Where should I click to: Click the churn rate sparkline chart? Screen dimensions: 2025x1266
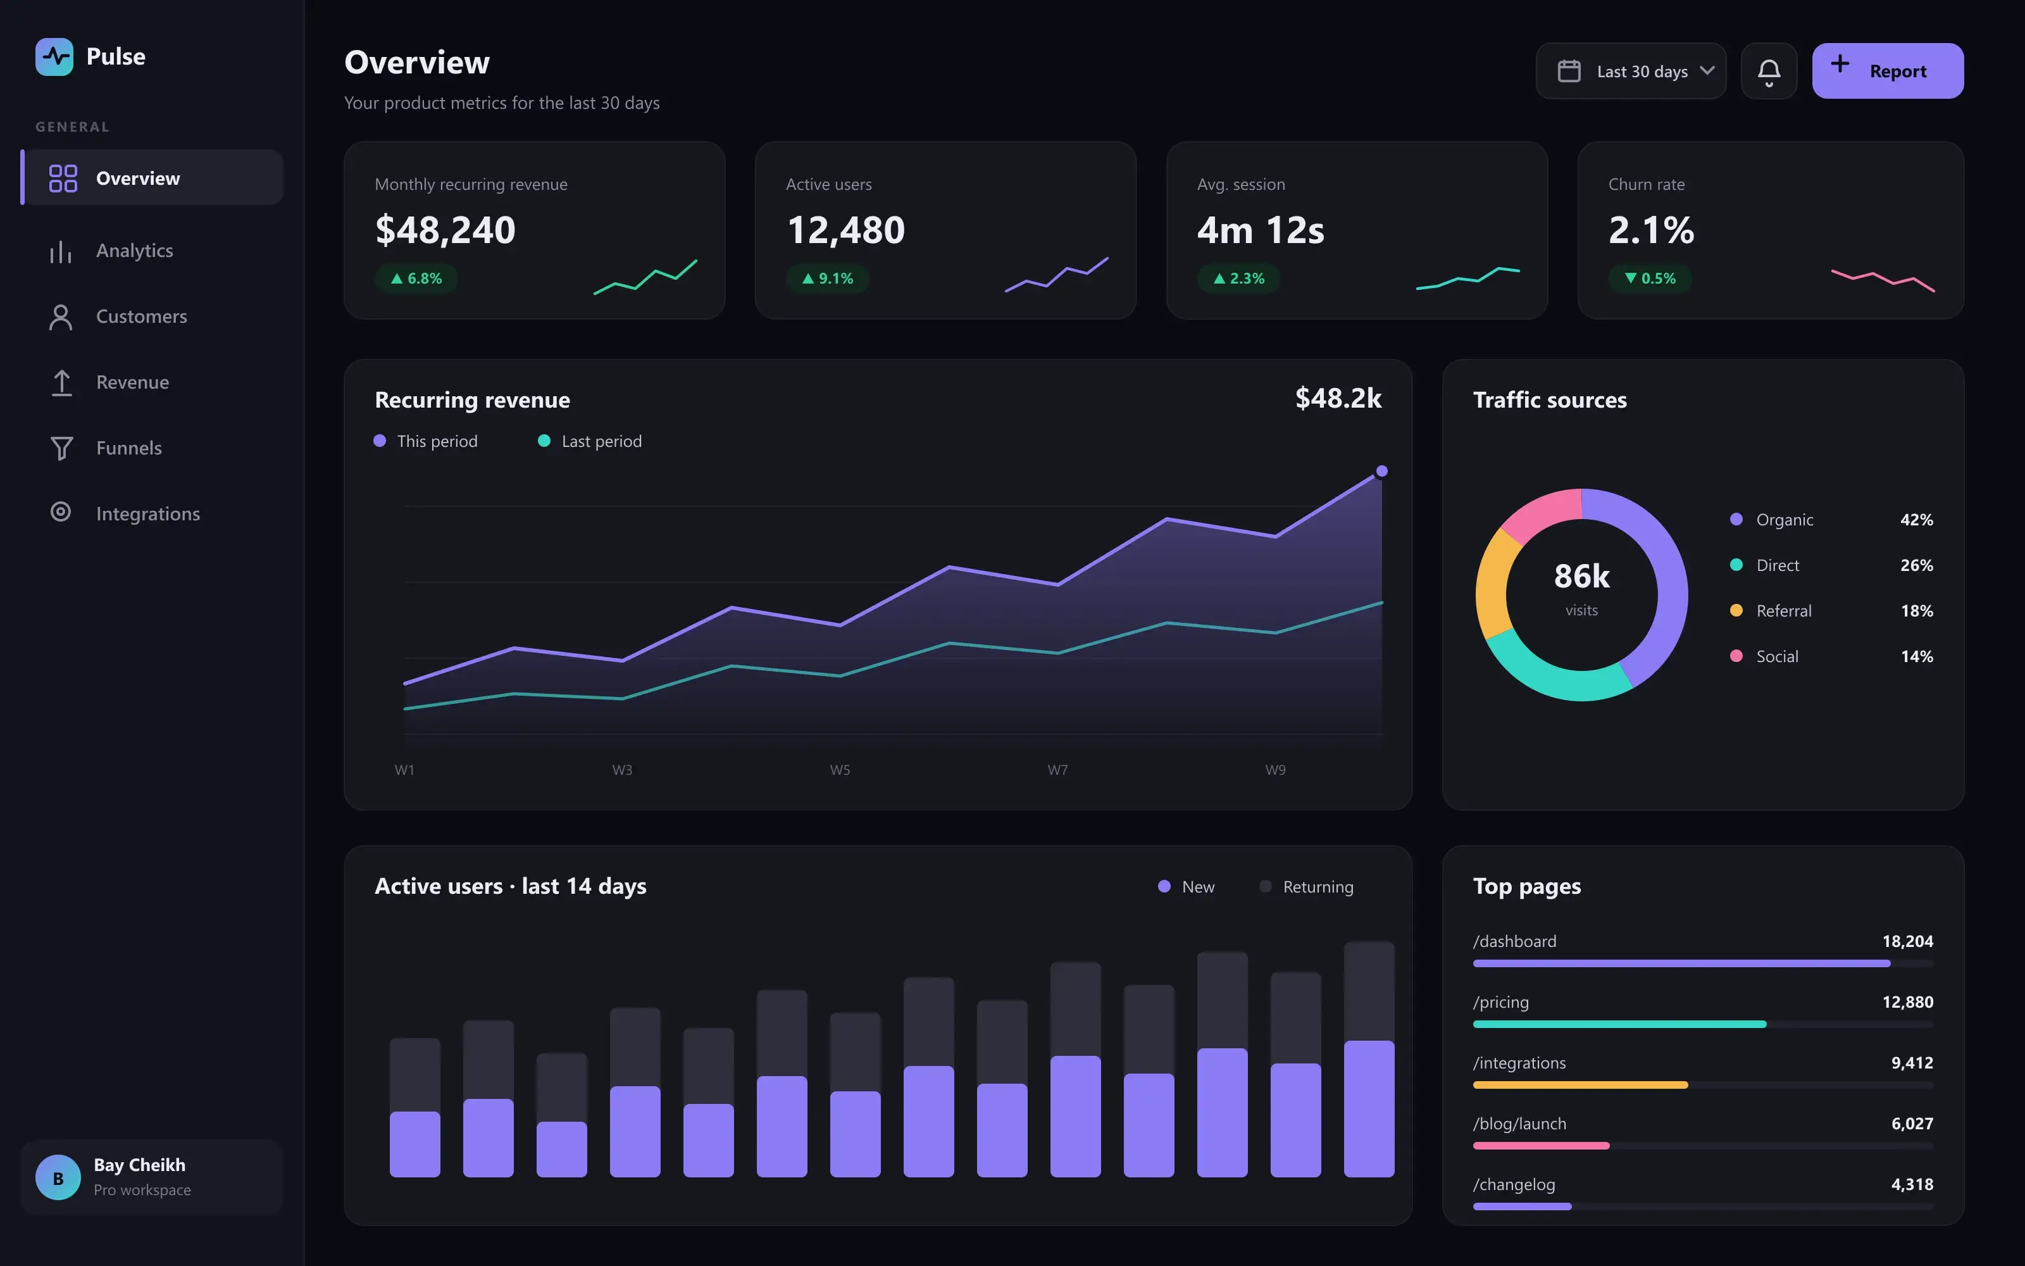tap(1883, 280)
